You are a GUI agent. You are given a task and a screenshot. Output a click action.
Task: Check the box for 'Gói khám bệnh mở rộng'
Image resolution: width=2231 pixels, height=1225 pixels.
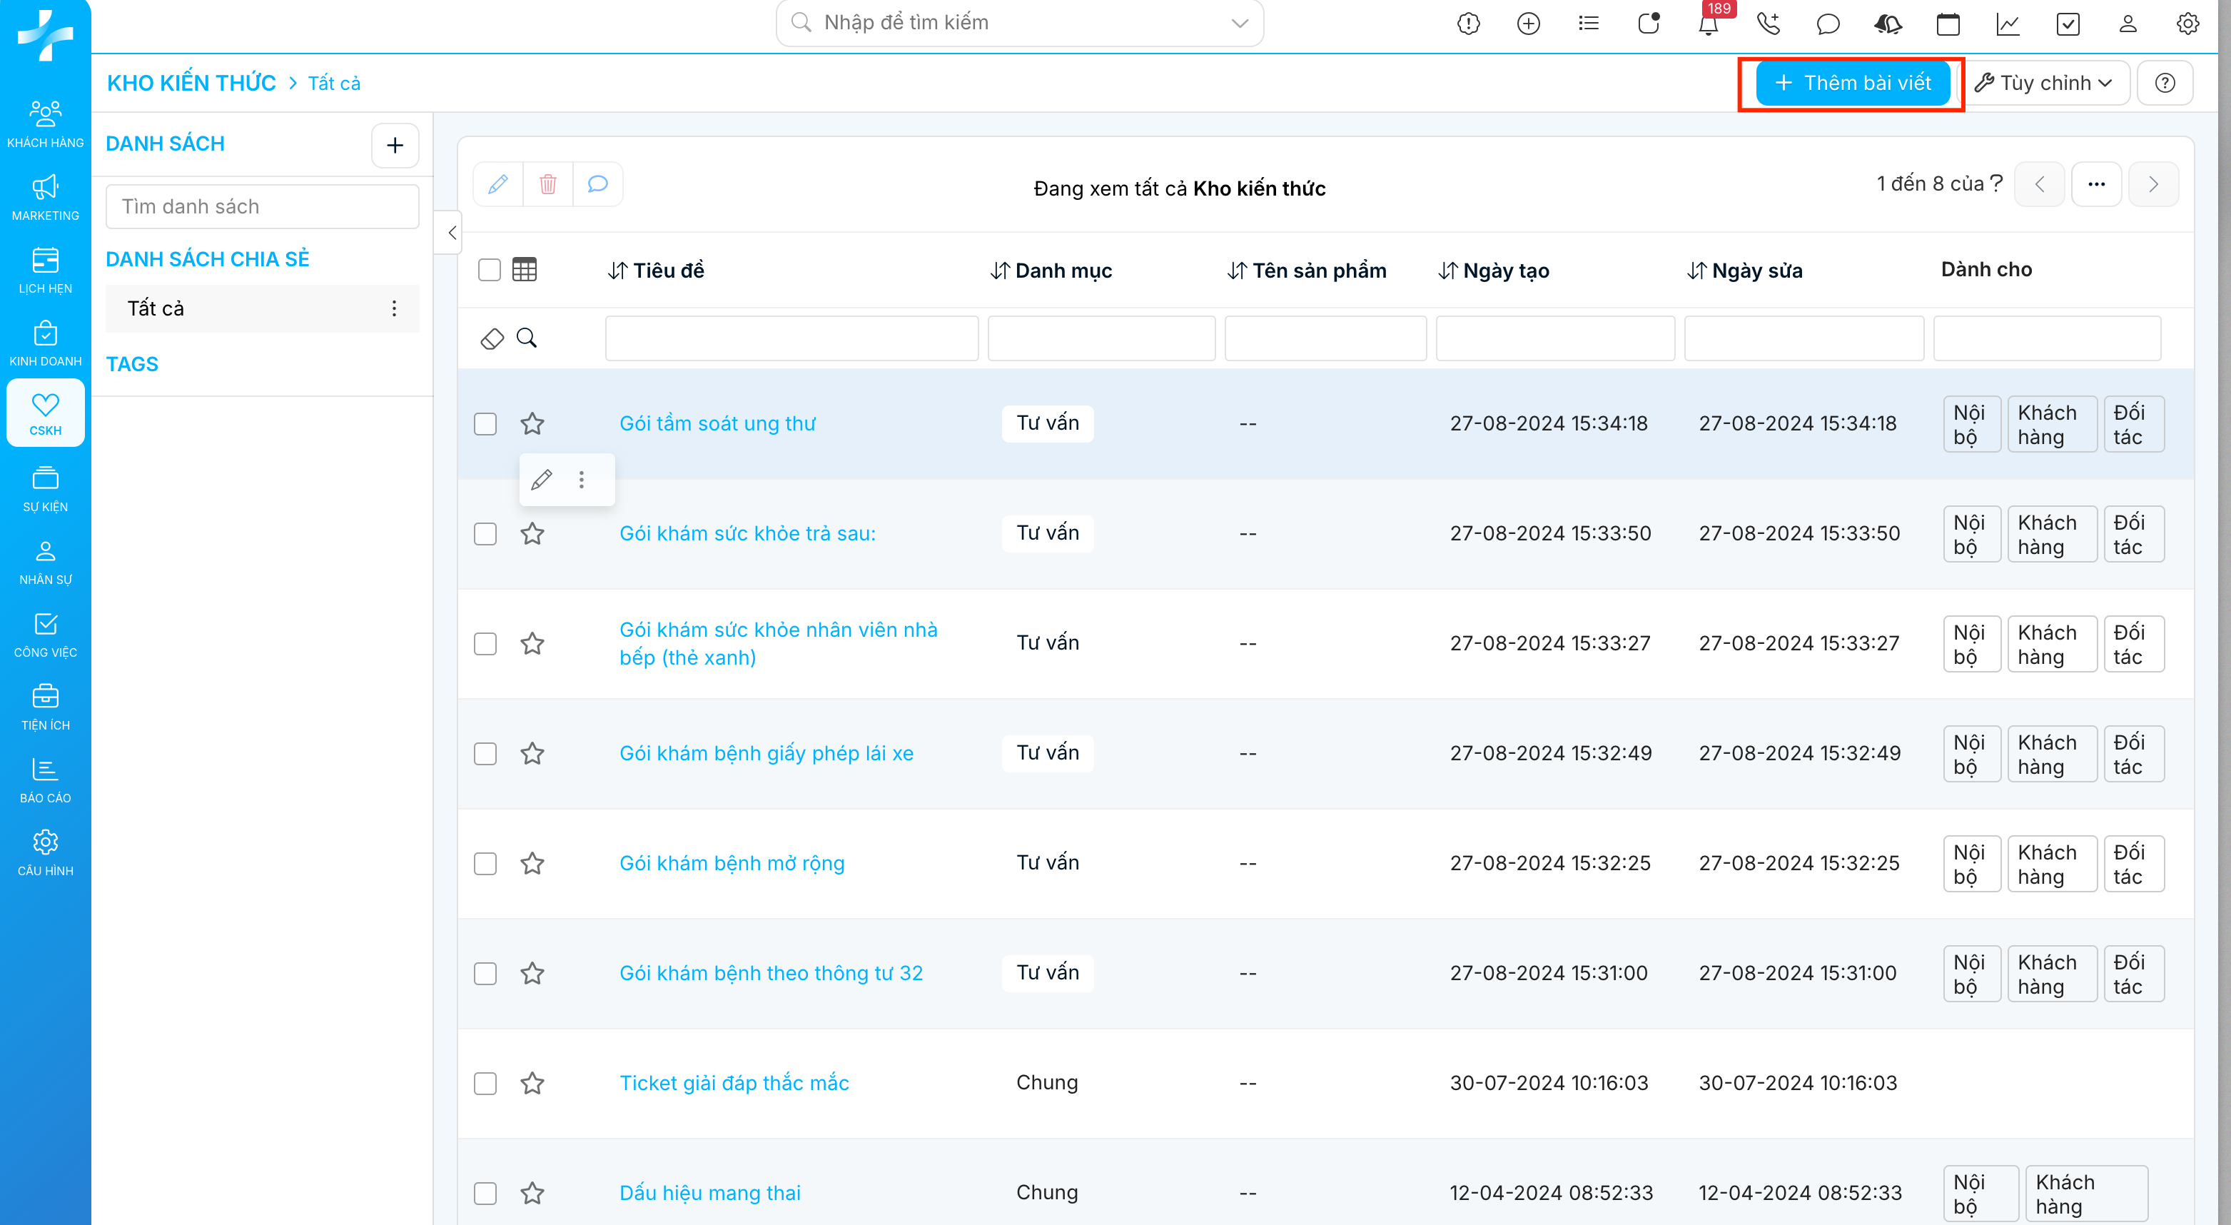click(x=485, y=863)
